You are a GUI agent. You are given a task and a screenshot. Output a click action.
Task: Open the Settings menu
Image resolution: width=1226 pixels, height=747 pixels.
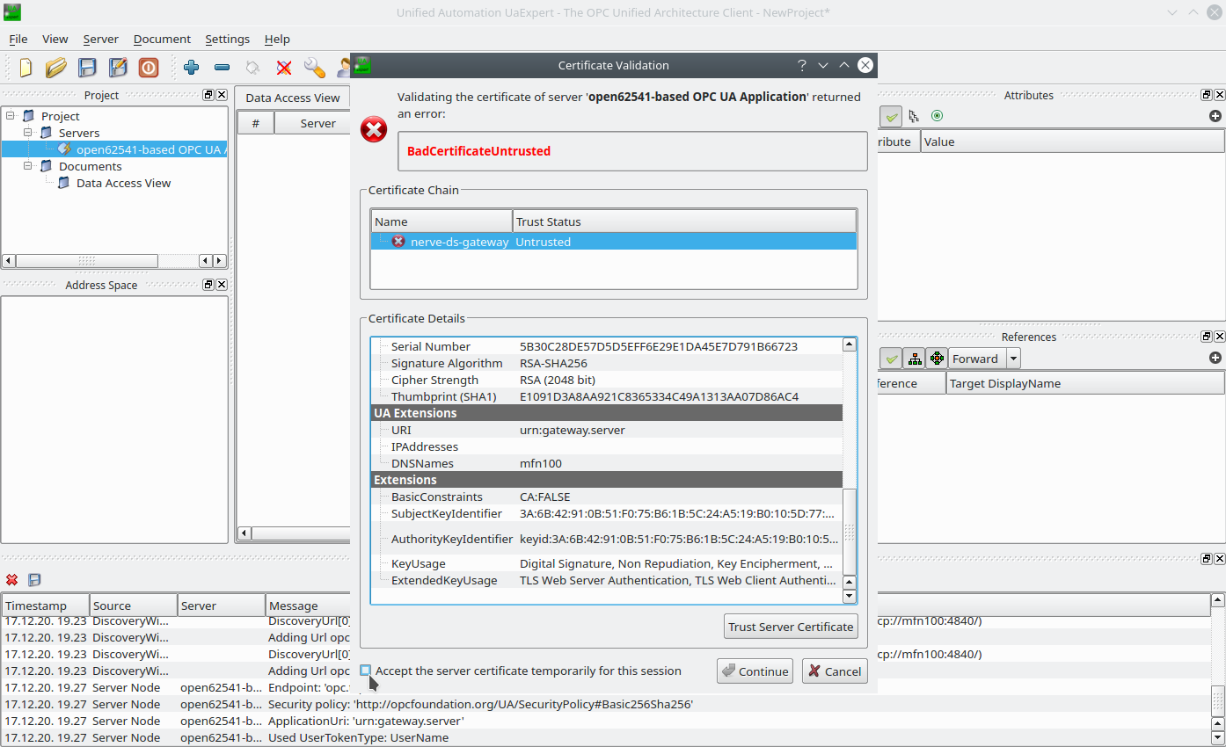227,40
